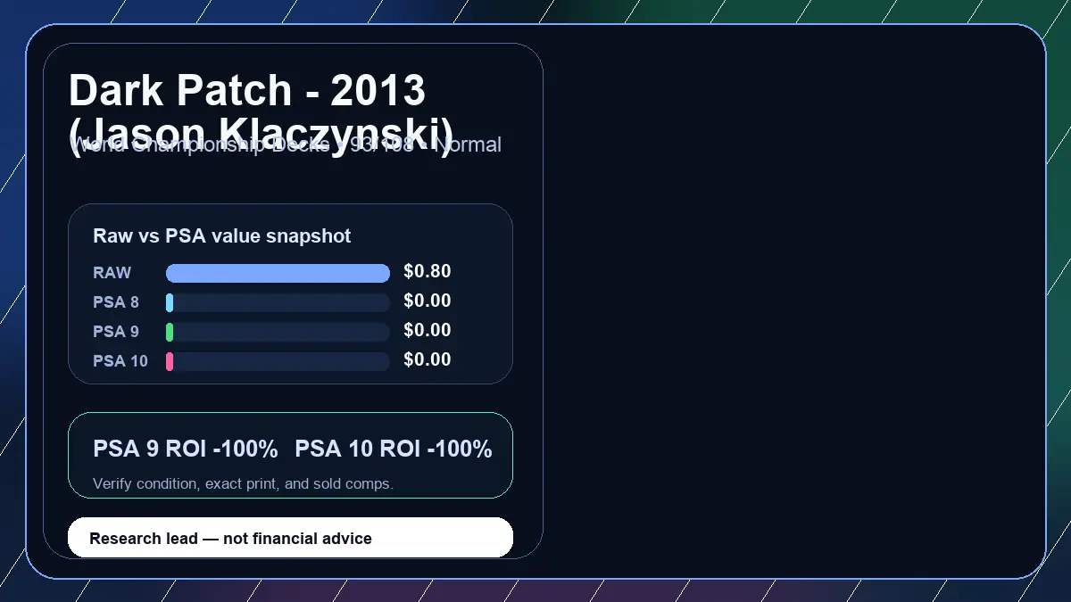This screenshot has height=602, width=1071.
Task: Click the PSA 9 ROI -100% text
Action: pyautogui.click(x=186, y=449)
